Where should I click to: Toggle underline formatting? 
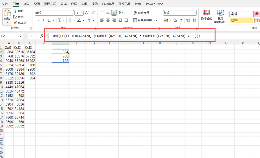[x=49, y=20]
